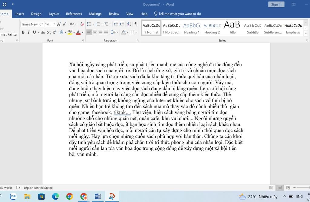310x202 pixels.
Task: Switch to the Layout tab
Action: [54, 14]
